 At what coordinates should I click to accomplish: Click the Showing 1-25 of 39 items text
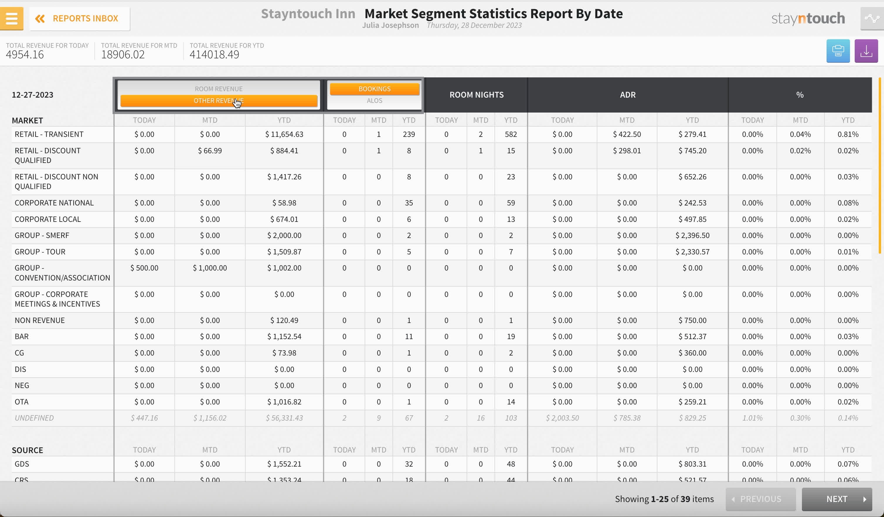pos(664,499)
